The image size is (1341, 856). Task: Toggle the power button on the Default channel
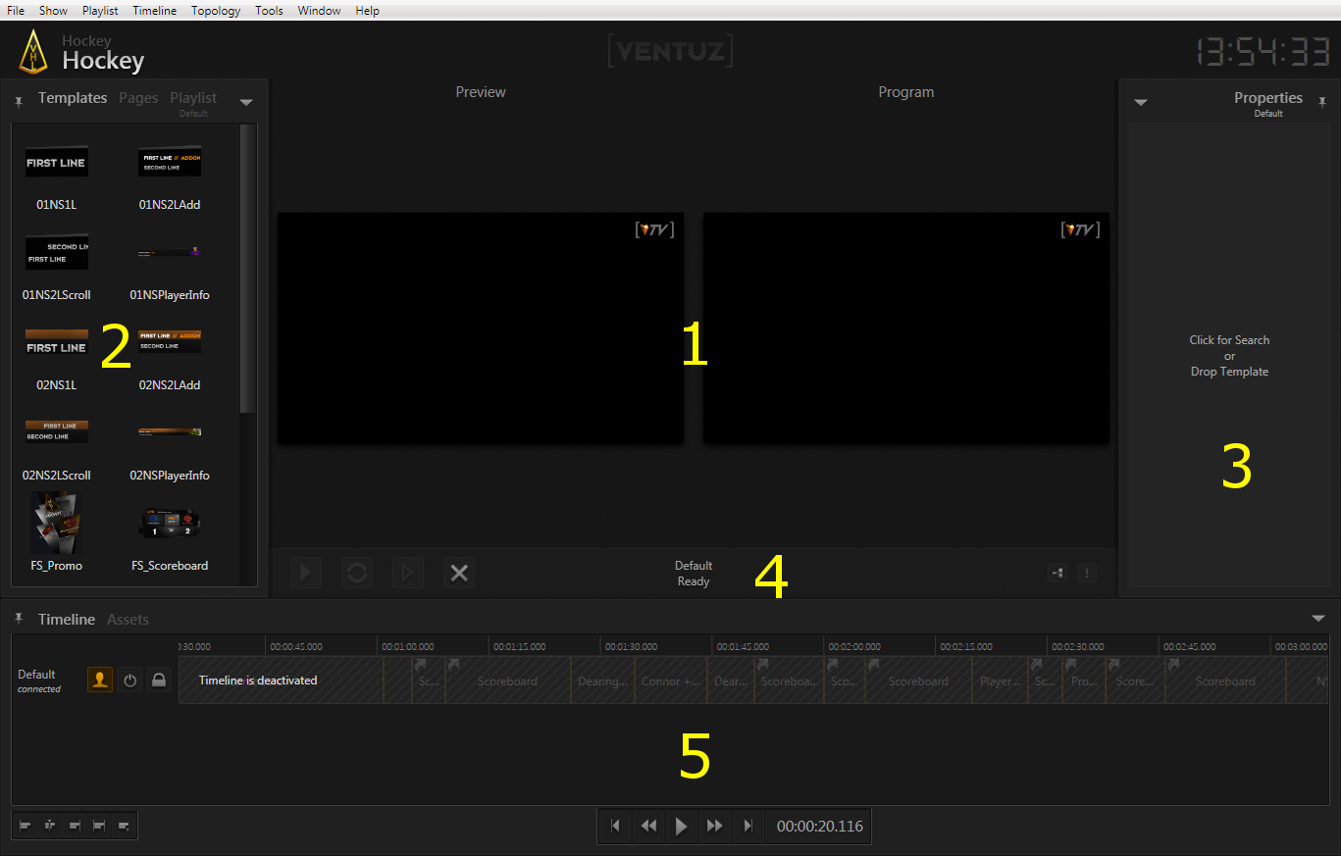(129, 680)
